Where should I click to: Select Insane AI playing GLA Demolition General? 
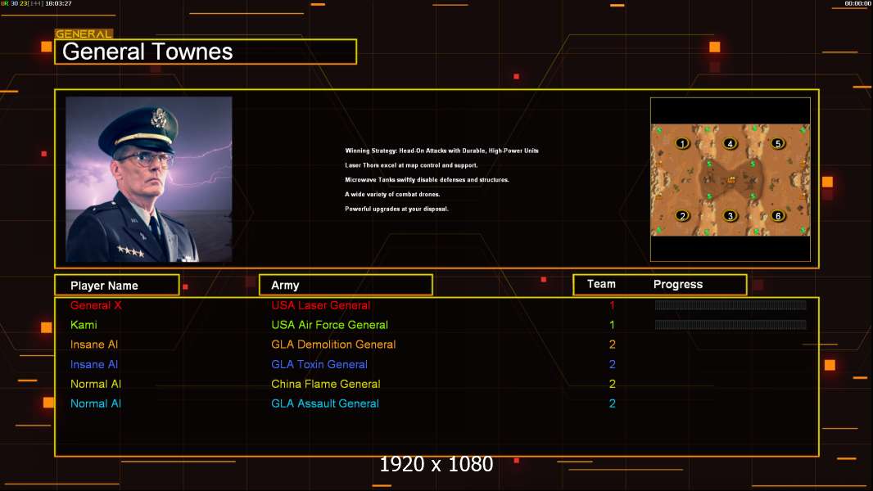click(x=94, y=345)
